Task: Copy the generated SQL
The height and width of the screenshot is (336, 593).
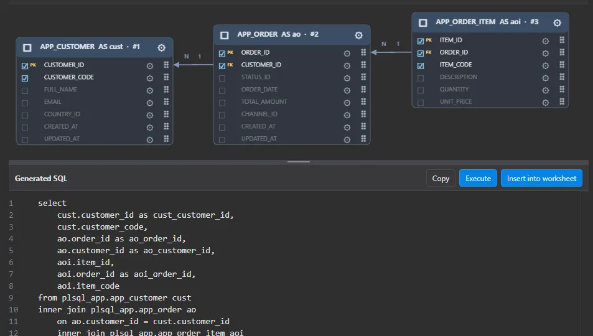Action: point(441,178)
